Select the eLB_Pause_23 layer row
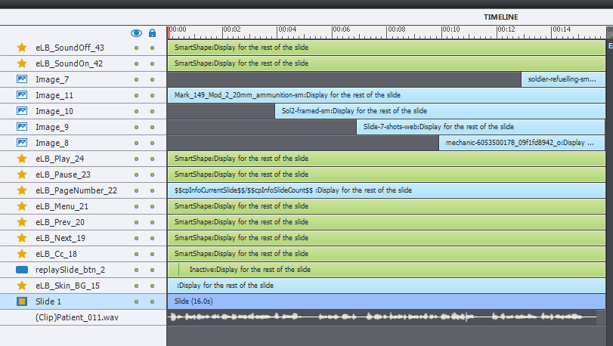 (70, 175)
